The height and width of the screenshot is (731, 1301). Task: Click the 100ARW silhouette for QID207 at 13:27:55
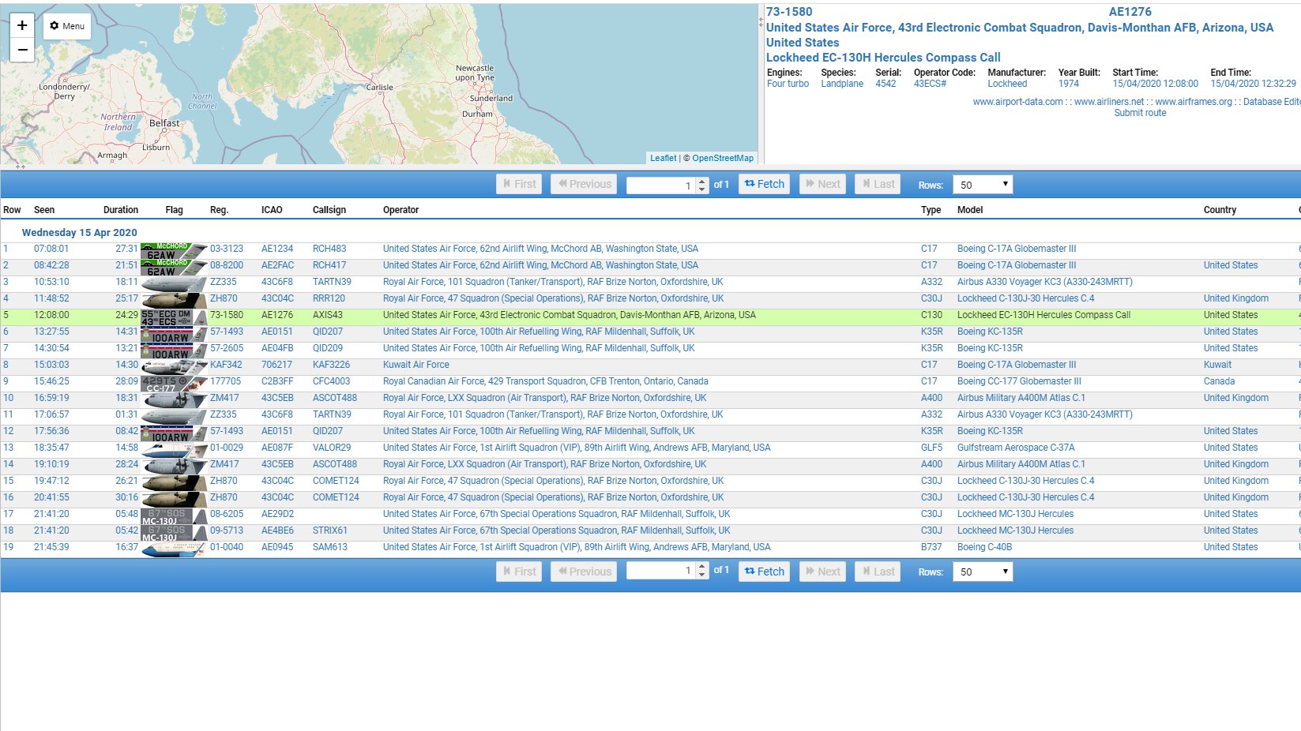pos(174,334)
